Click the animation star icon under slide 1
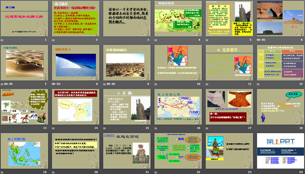This screenshot has width=305, height=174. [2, 40]
